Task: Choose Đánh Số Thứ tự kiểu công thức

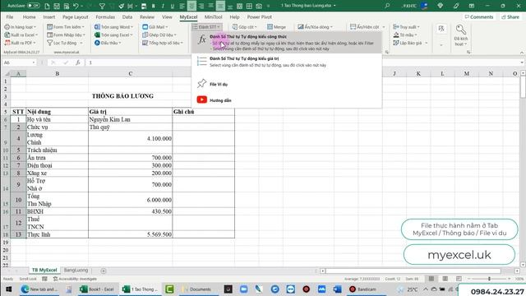Action: pyautogui.click(x=287, y=42)
